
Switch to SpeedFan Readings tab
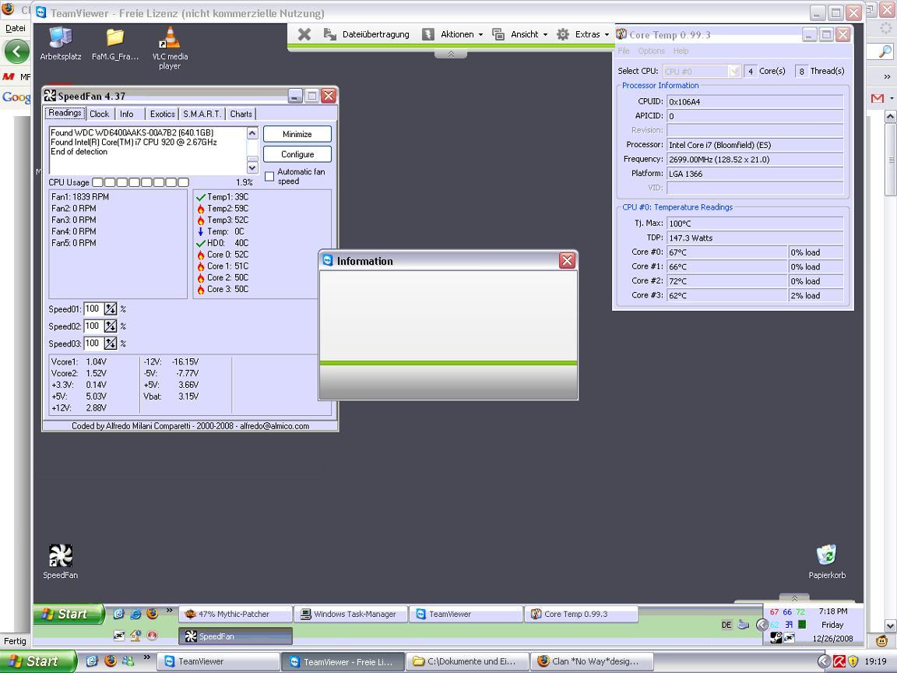[x=65, y=113]
